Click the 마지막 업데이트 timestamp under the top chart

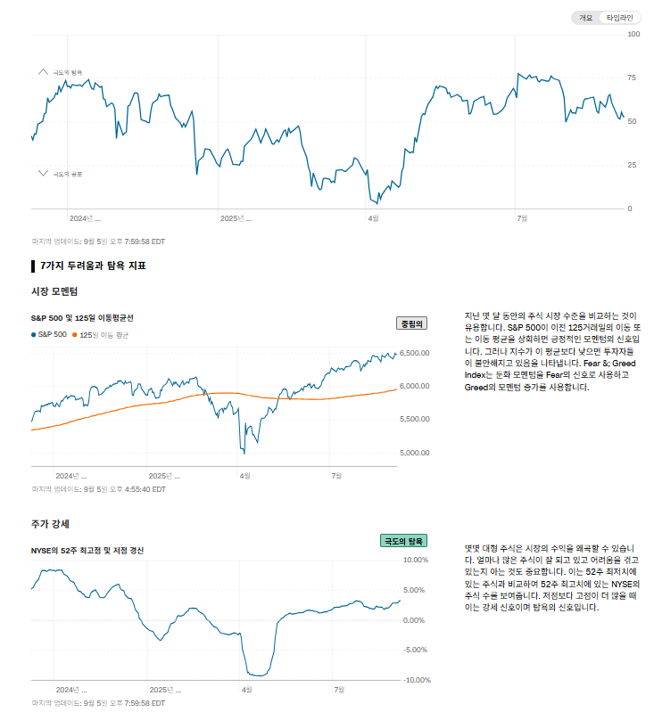point(98,241)
